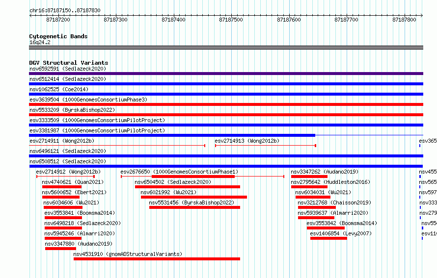Click the left arrow of the ruler

30,15
